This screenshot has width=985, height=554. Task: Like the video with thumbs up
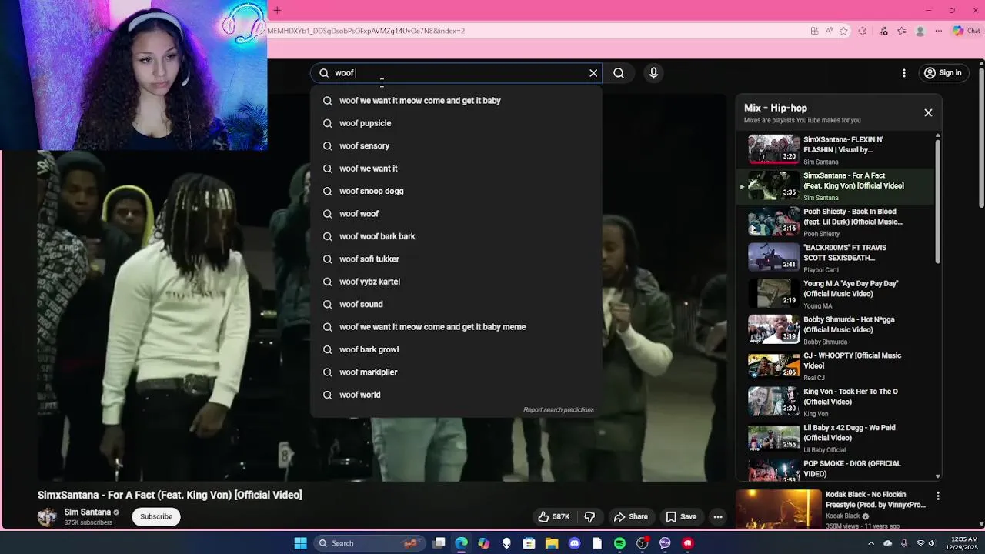[553, 516]
